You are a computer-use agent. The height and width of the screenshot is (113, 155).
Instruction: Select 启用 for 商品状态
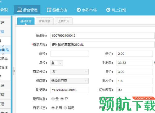53,108
